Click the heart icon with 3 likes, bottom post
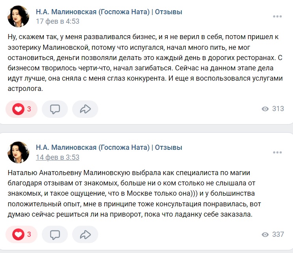Screen dimensions: 293x253 (x=18, y=234)
